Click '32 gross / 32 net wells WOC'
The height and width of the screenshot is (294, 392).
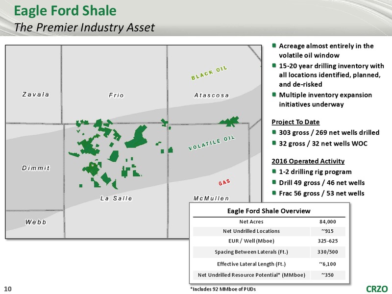click(x=323, y=144)
